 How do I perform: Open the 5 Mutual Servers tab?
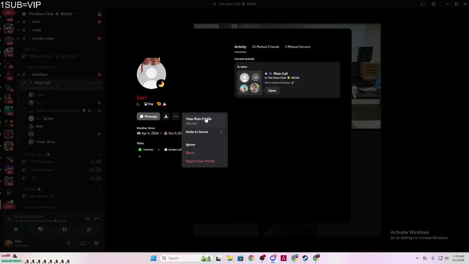point(298,47)
